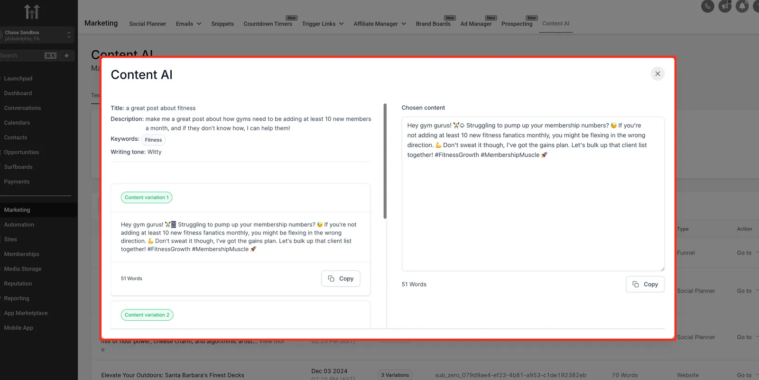Click the 70 Words cell
The width and height of the screenshot is (759, 380).
click(624, 375)
